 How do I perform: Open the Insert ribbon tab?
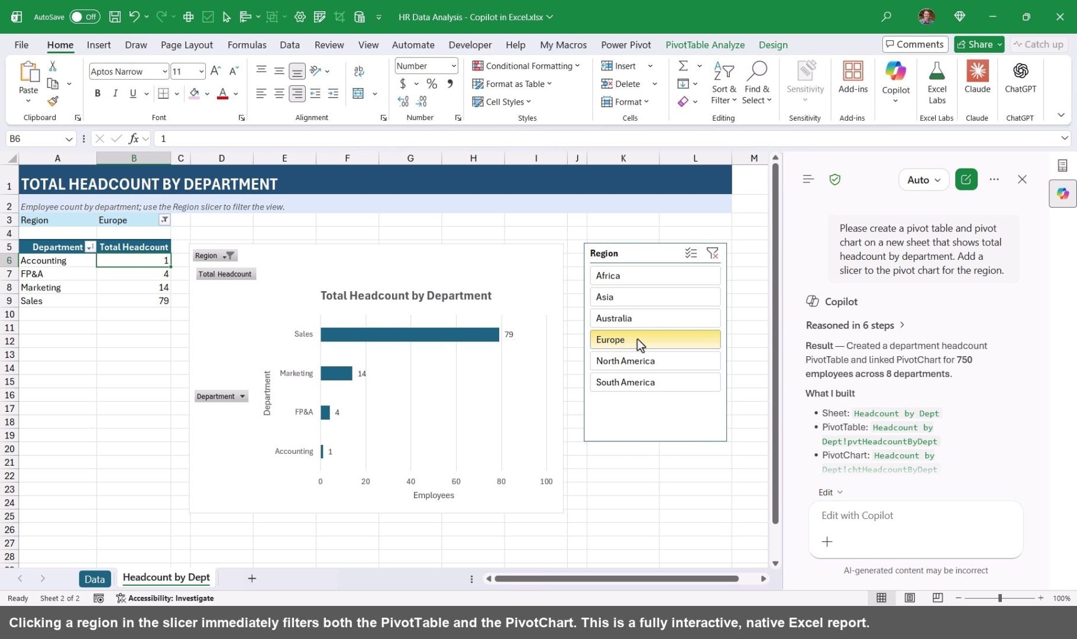click(x=98, y=45)
